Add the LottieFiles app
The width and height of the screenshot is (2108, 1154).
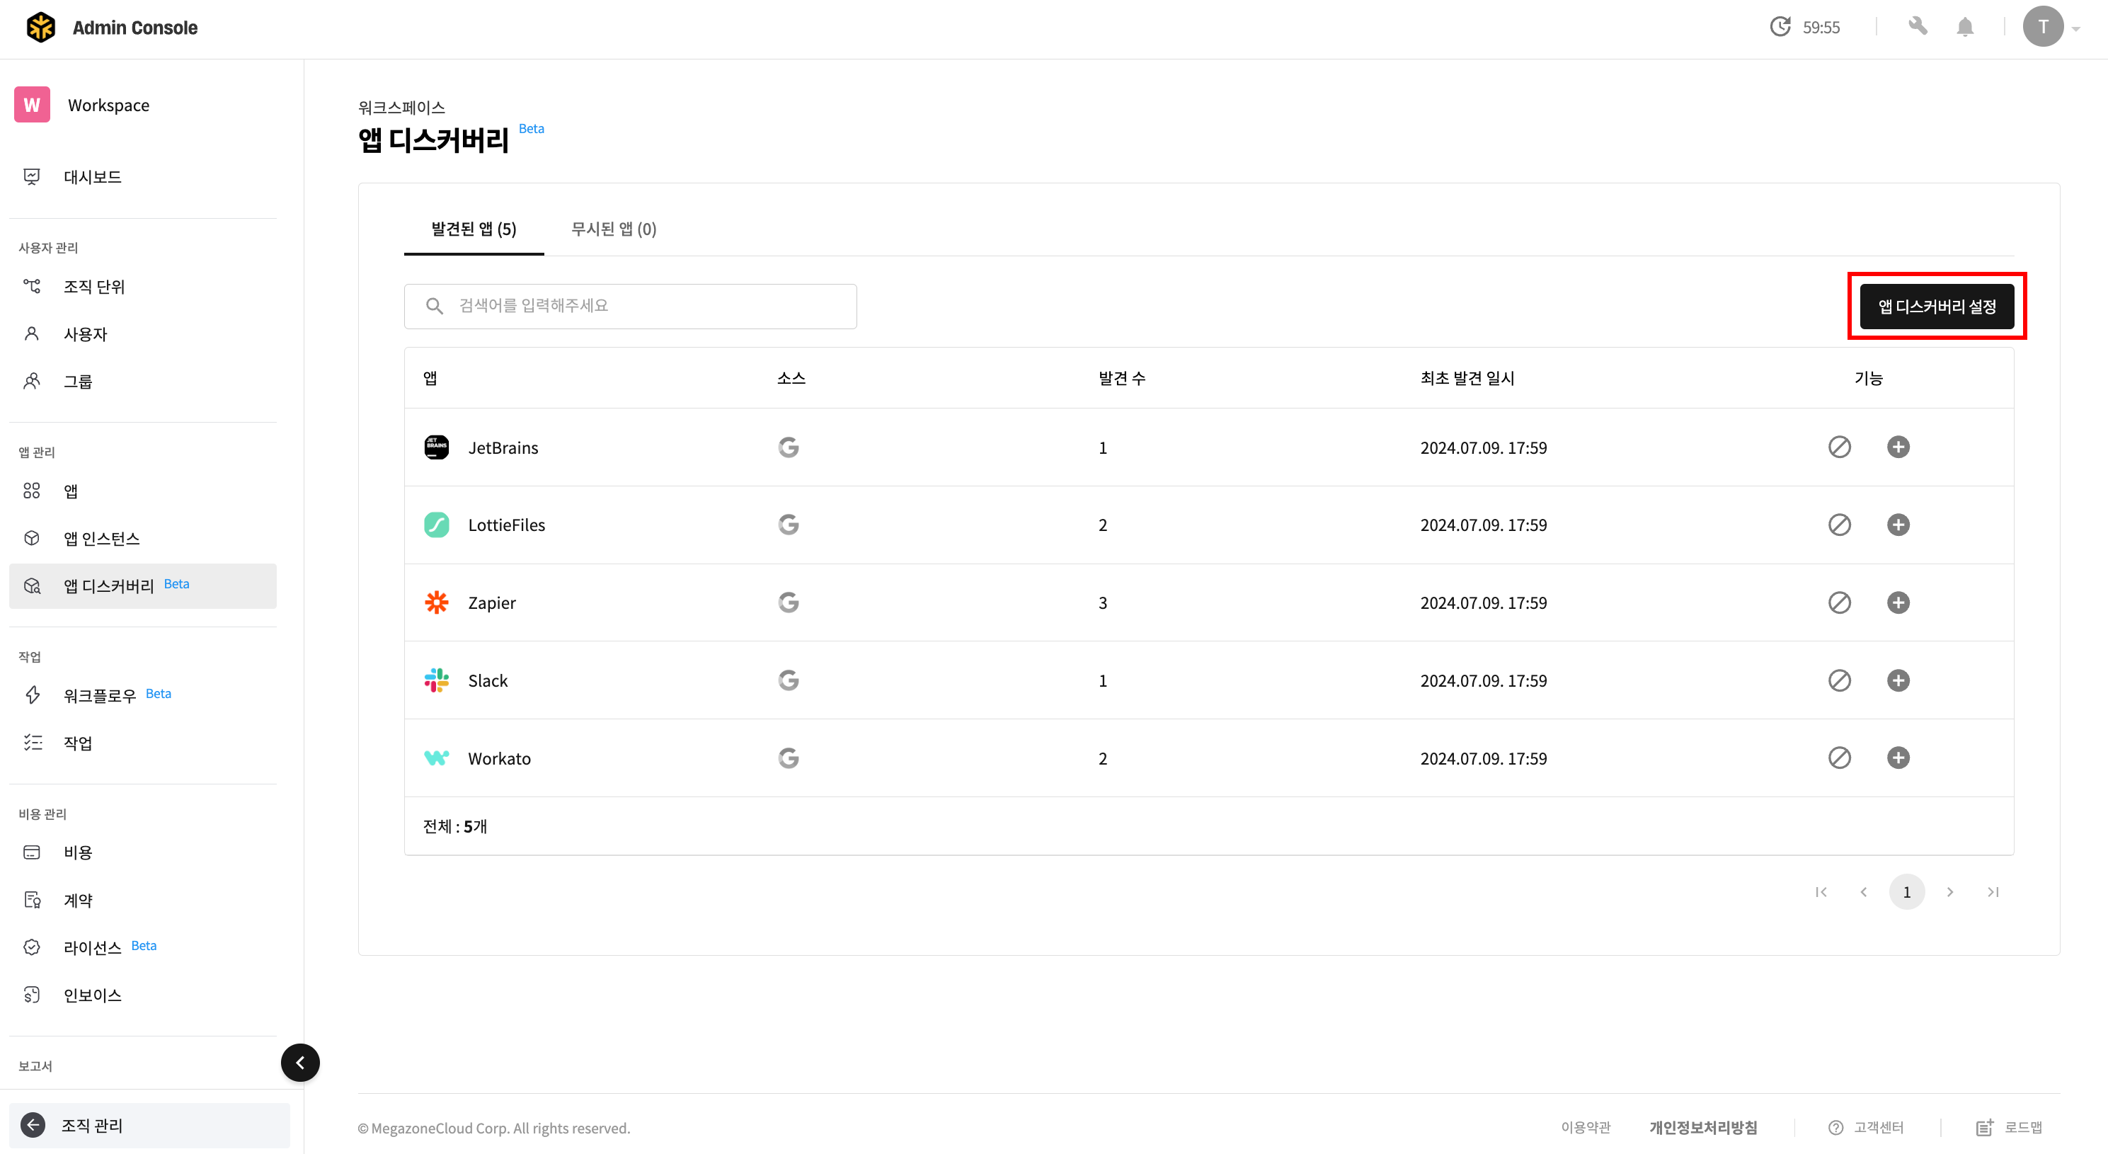click(1898, 525)
